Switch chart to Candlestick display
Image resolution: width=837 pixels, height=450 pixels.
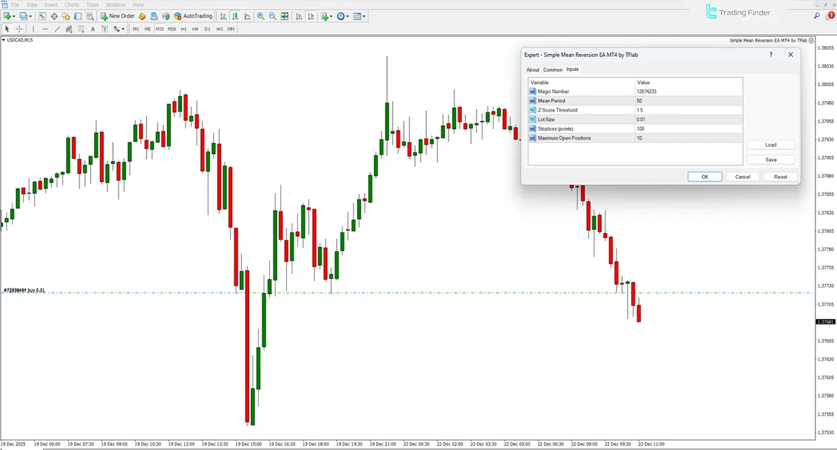click(235, 15)
